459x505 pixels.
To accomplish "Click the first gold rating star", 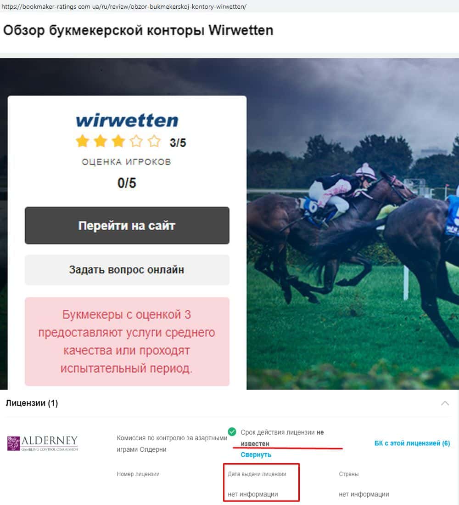I will (82, 142).
